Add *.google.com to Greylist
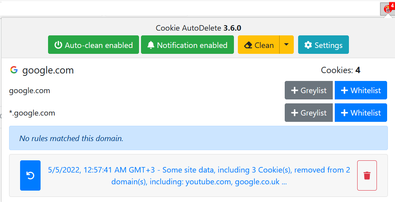The width and height of the screenshot is (395, 202). tap(309, 112)
